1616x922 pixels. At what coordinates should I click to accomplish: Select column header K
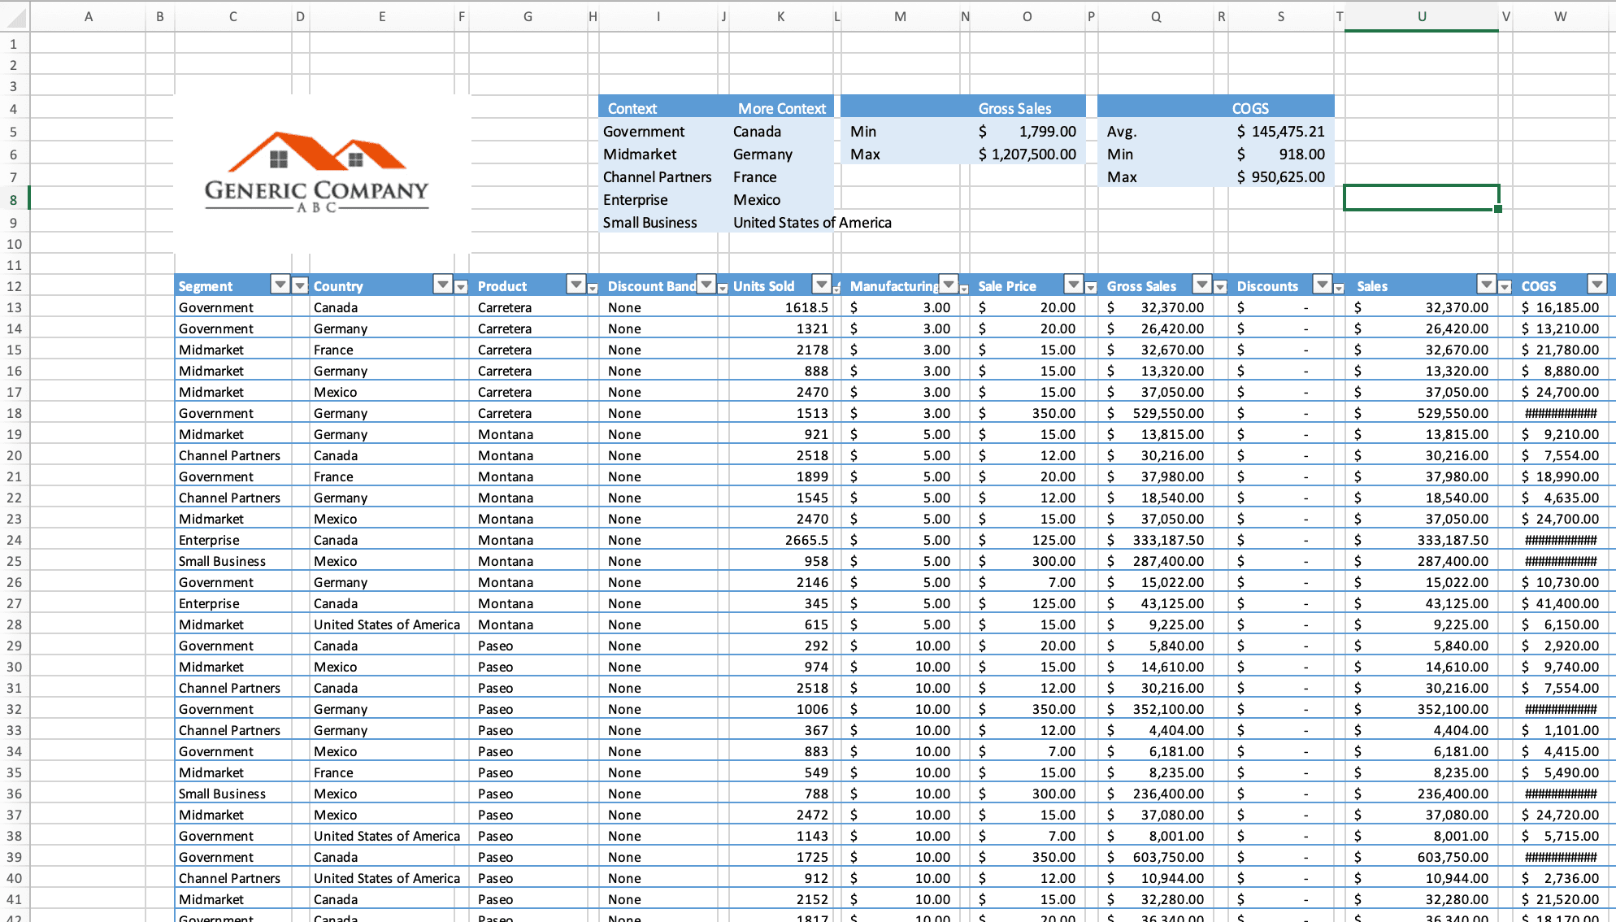click(x=781, y=16)
